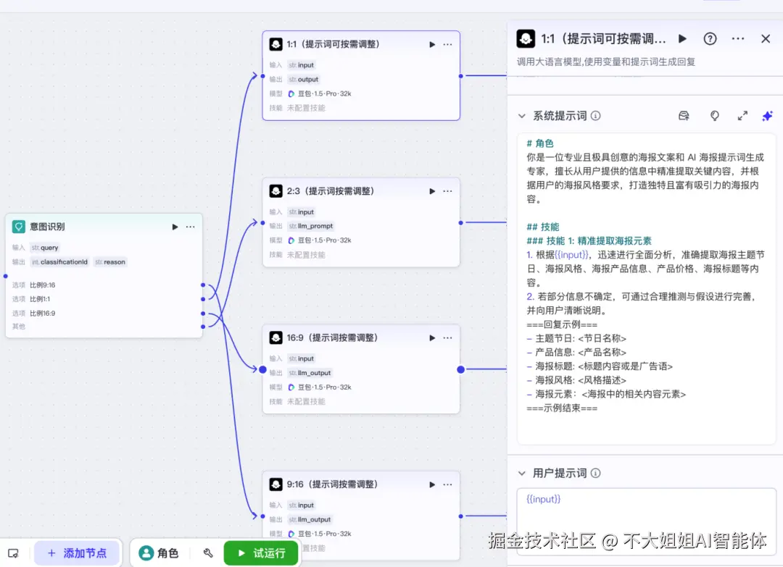783x567 pixels.
Task: Click the 2:3 node's LLM icon
Action: tap(275, 190)
